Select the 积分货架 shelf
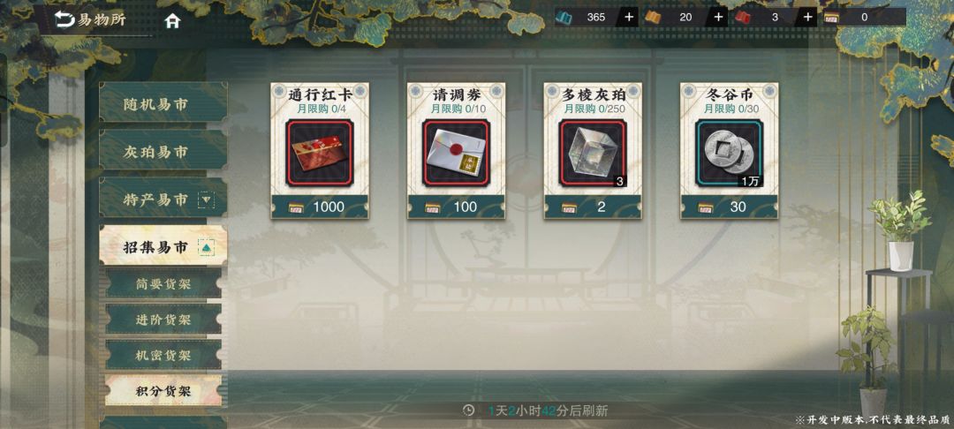The width and height of the screenshot is (954, 429). click(163, 391)
